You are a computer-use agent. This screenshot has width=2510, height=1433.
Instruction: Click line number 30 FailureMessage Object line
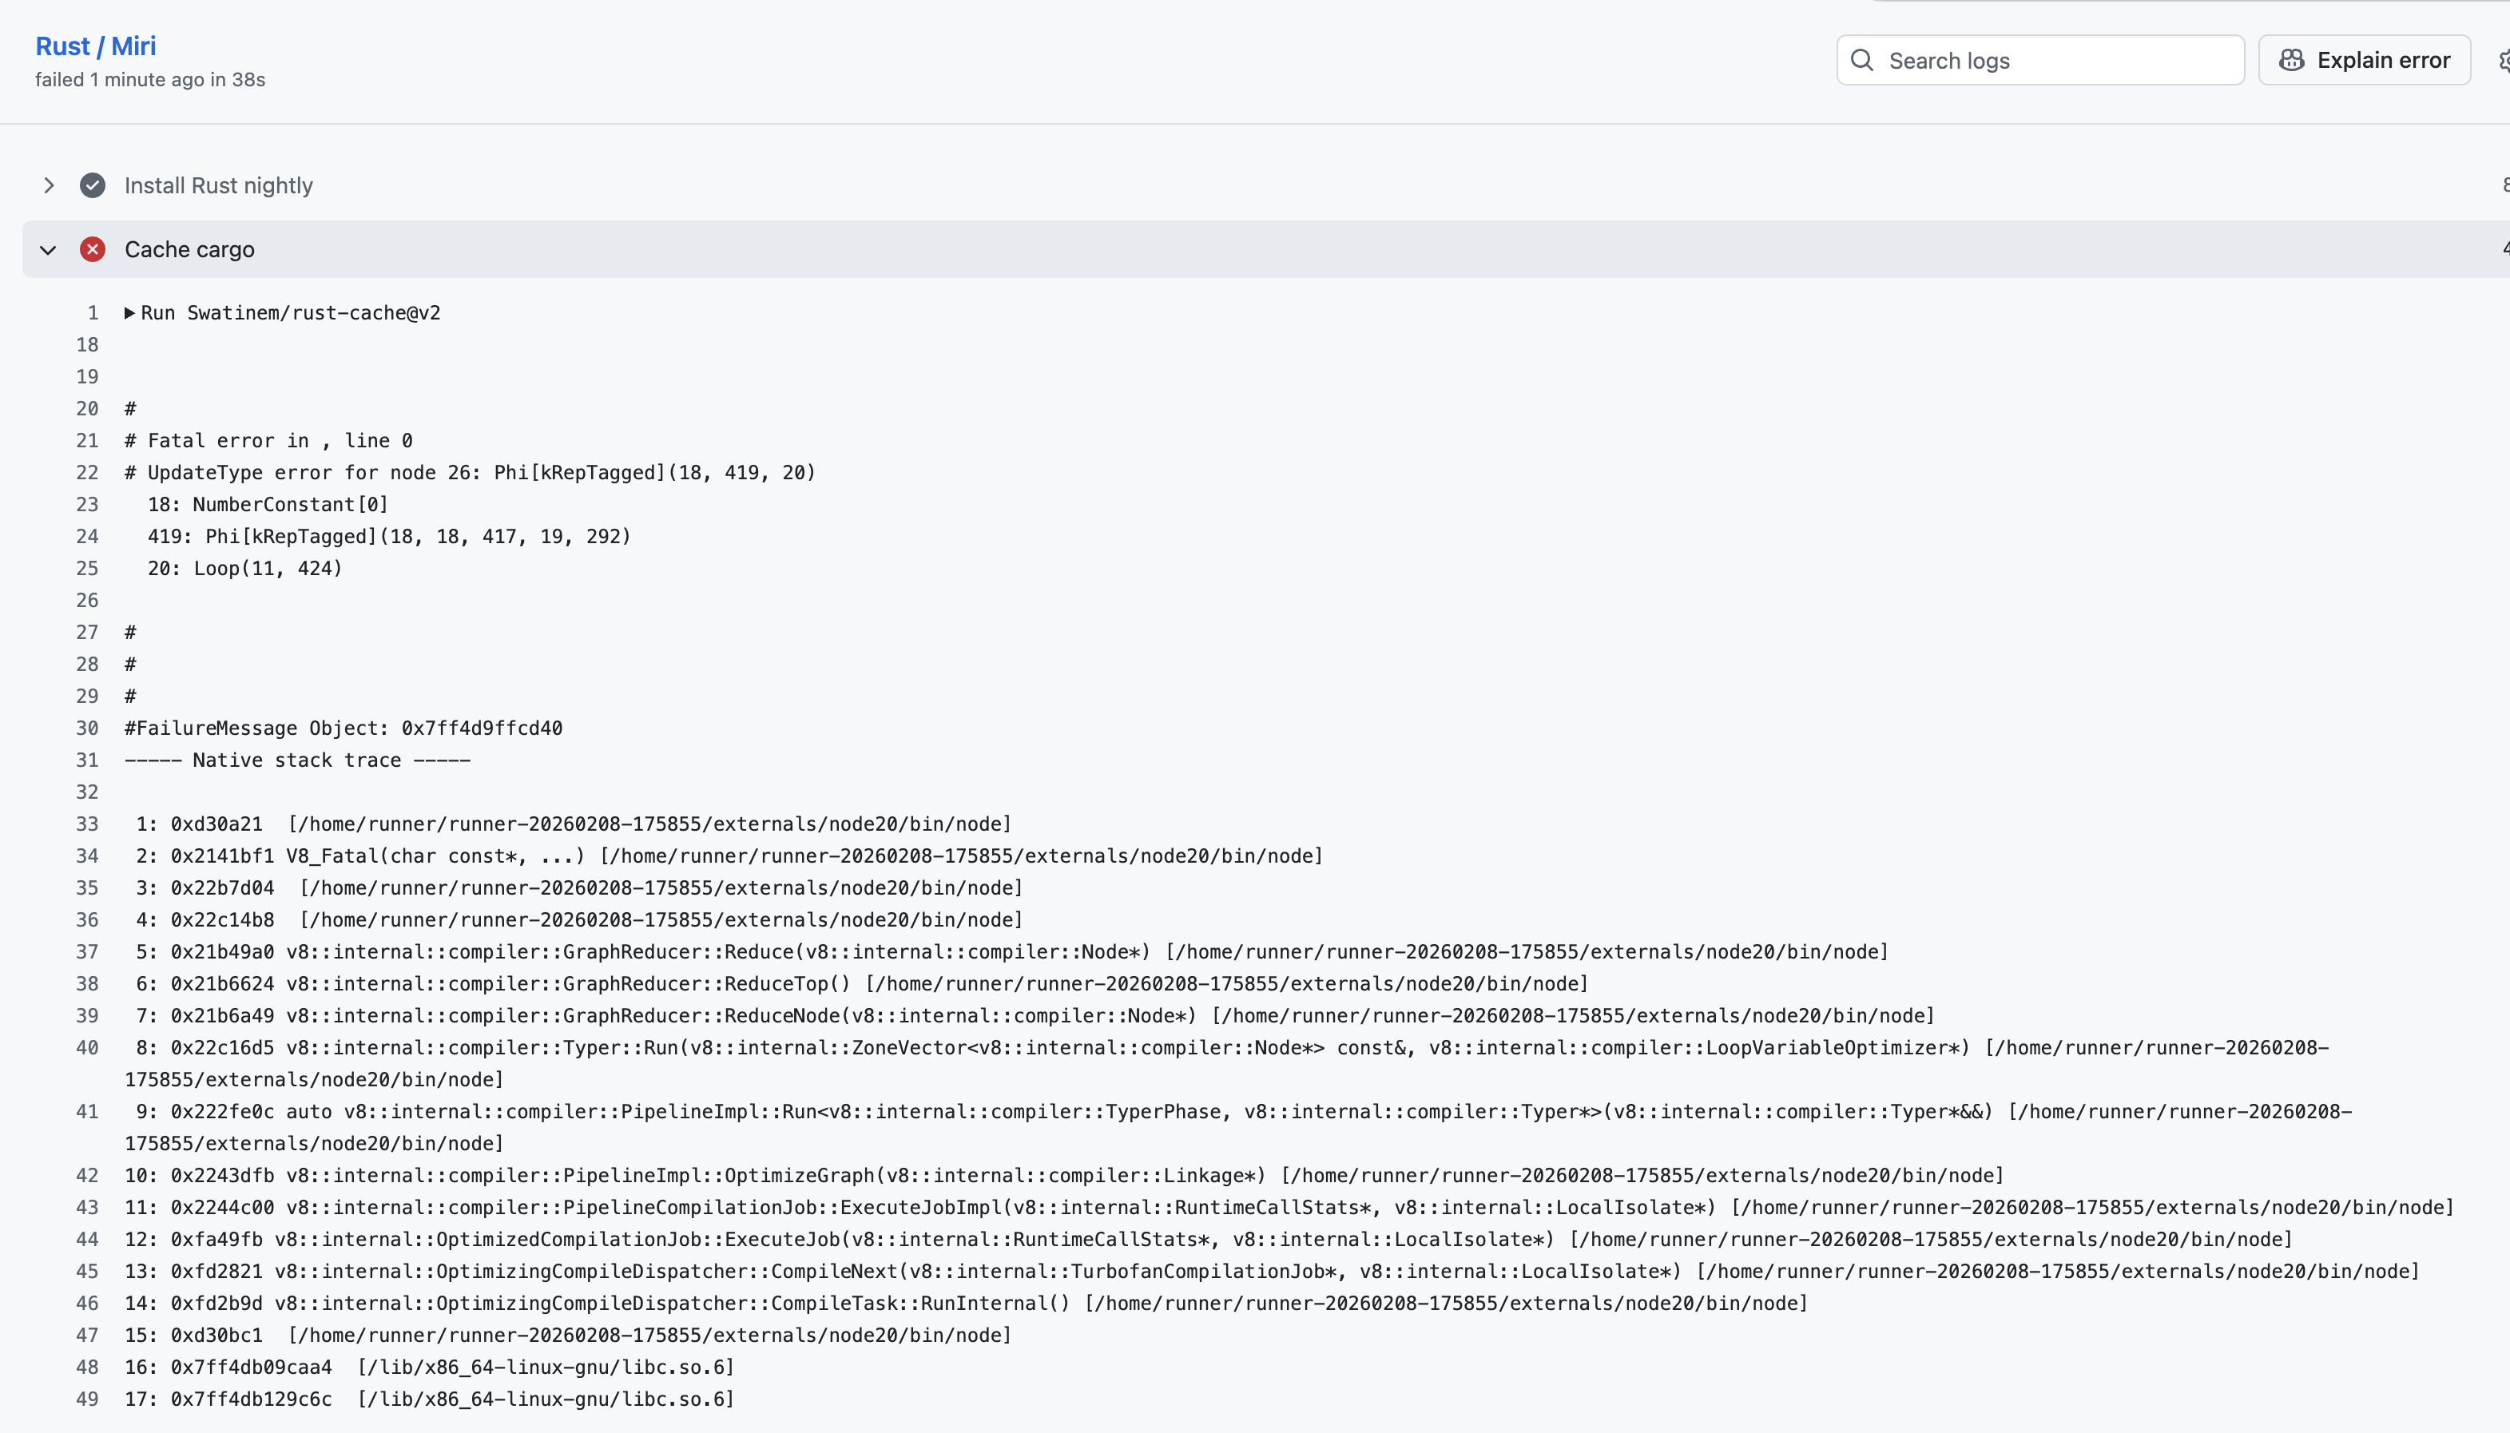pos(88,728)
